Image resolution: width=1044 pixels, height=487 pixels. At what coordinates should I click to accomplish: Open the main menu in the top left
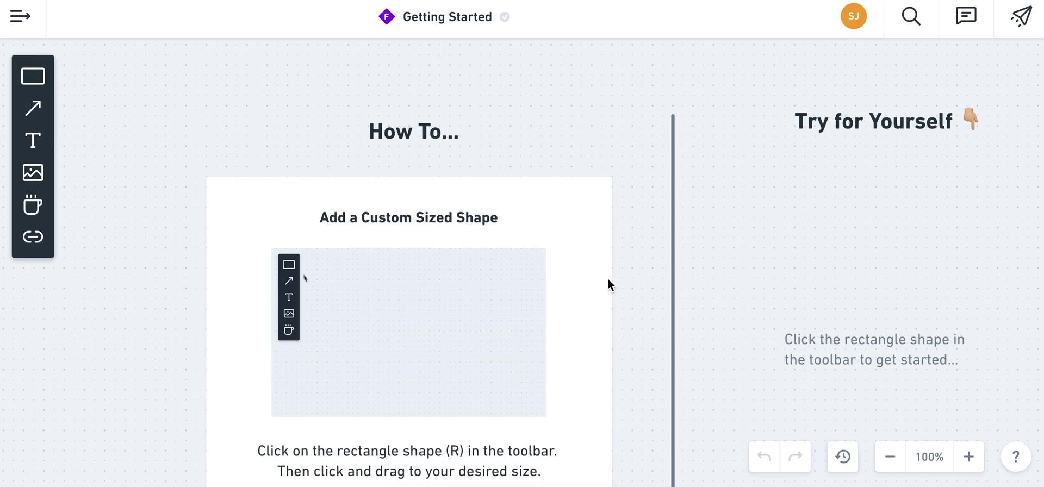coord(20,16)
